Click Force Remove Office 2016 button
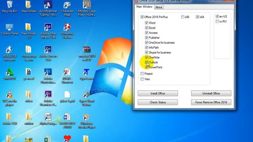Image resolution: width=253 pixels, height=142 pixels. click(211, 102)
